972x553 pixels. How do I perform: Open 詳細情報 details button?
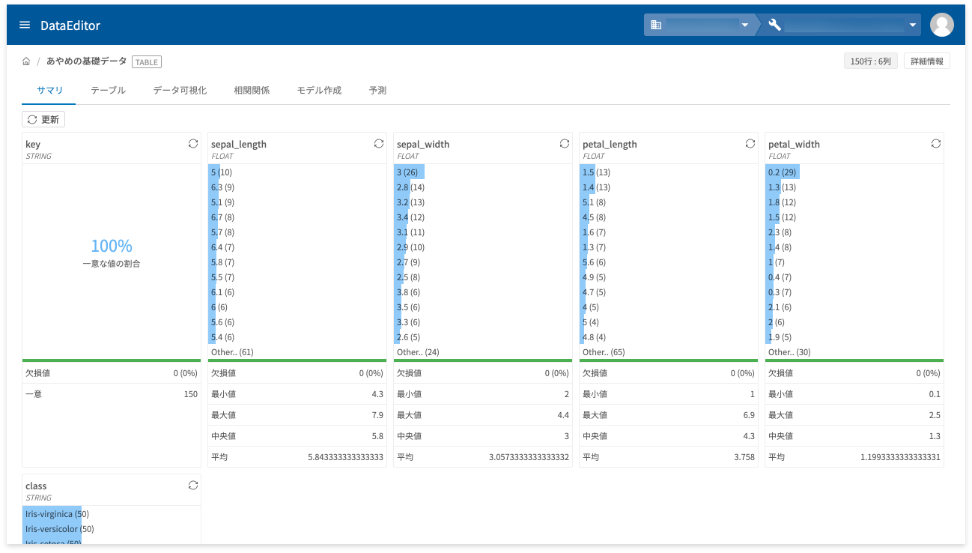(x=927, y=61)
